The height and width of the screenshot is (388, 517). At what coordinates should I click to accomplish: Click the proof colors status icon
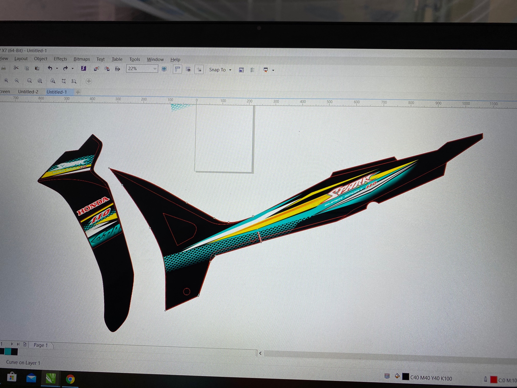(387, 376)
